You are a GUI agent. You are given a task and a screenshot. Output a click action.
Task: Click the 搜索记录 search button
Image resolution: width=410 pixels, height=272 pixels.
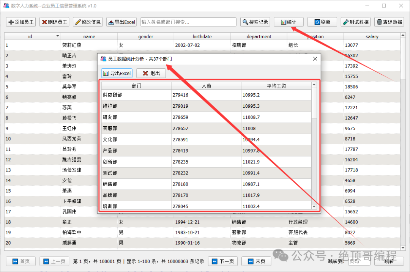pyautogui.click(x=255, y=22)
